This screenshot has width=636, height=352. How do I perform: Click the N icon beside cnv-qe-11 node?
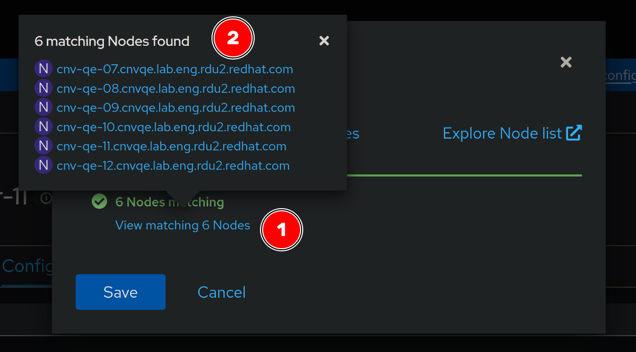coord(43,146)
